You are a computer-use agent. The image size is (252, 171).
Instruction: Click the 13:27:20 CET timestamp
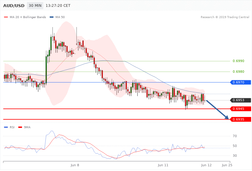tap(58, 6)
